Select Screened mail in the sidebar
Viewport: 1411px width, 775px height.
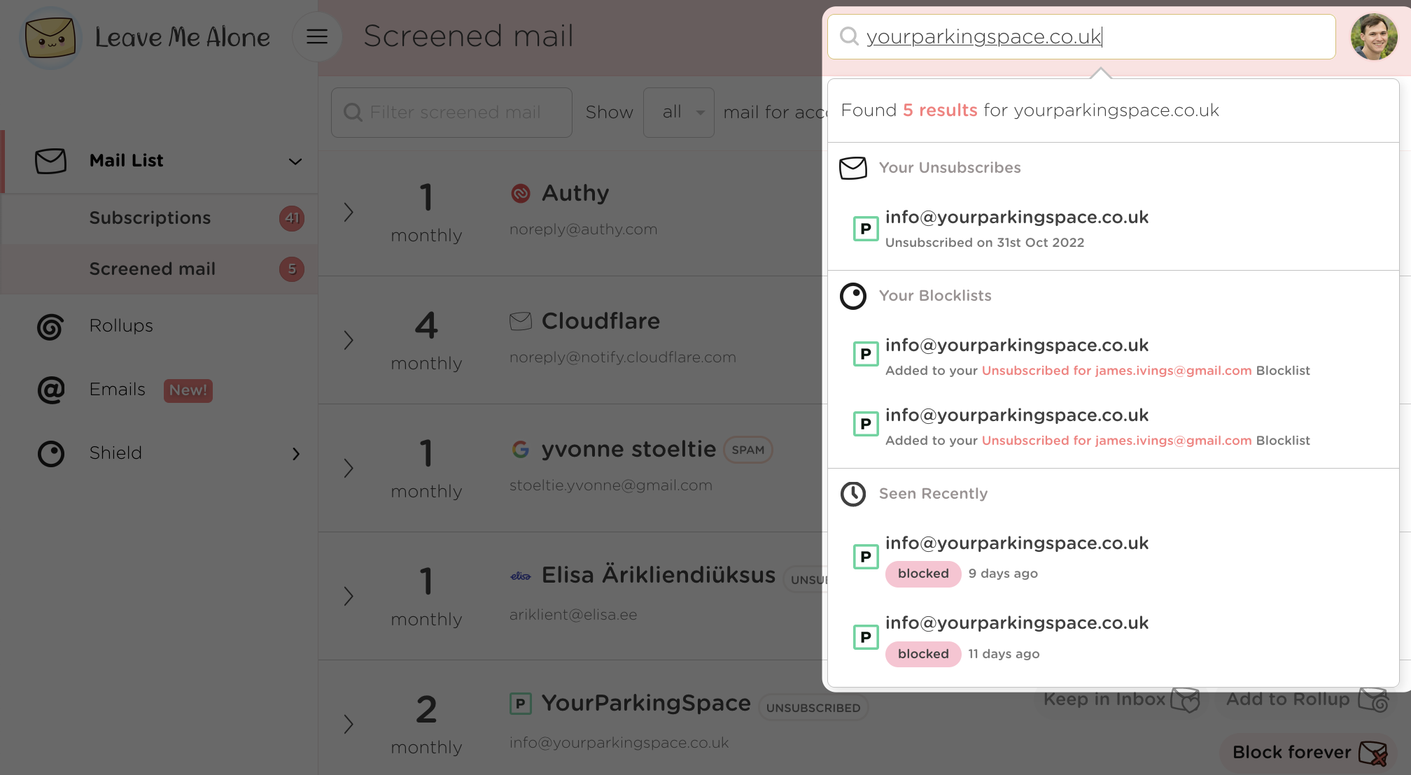click(x=152, y=269)
